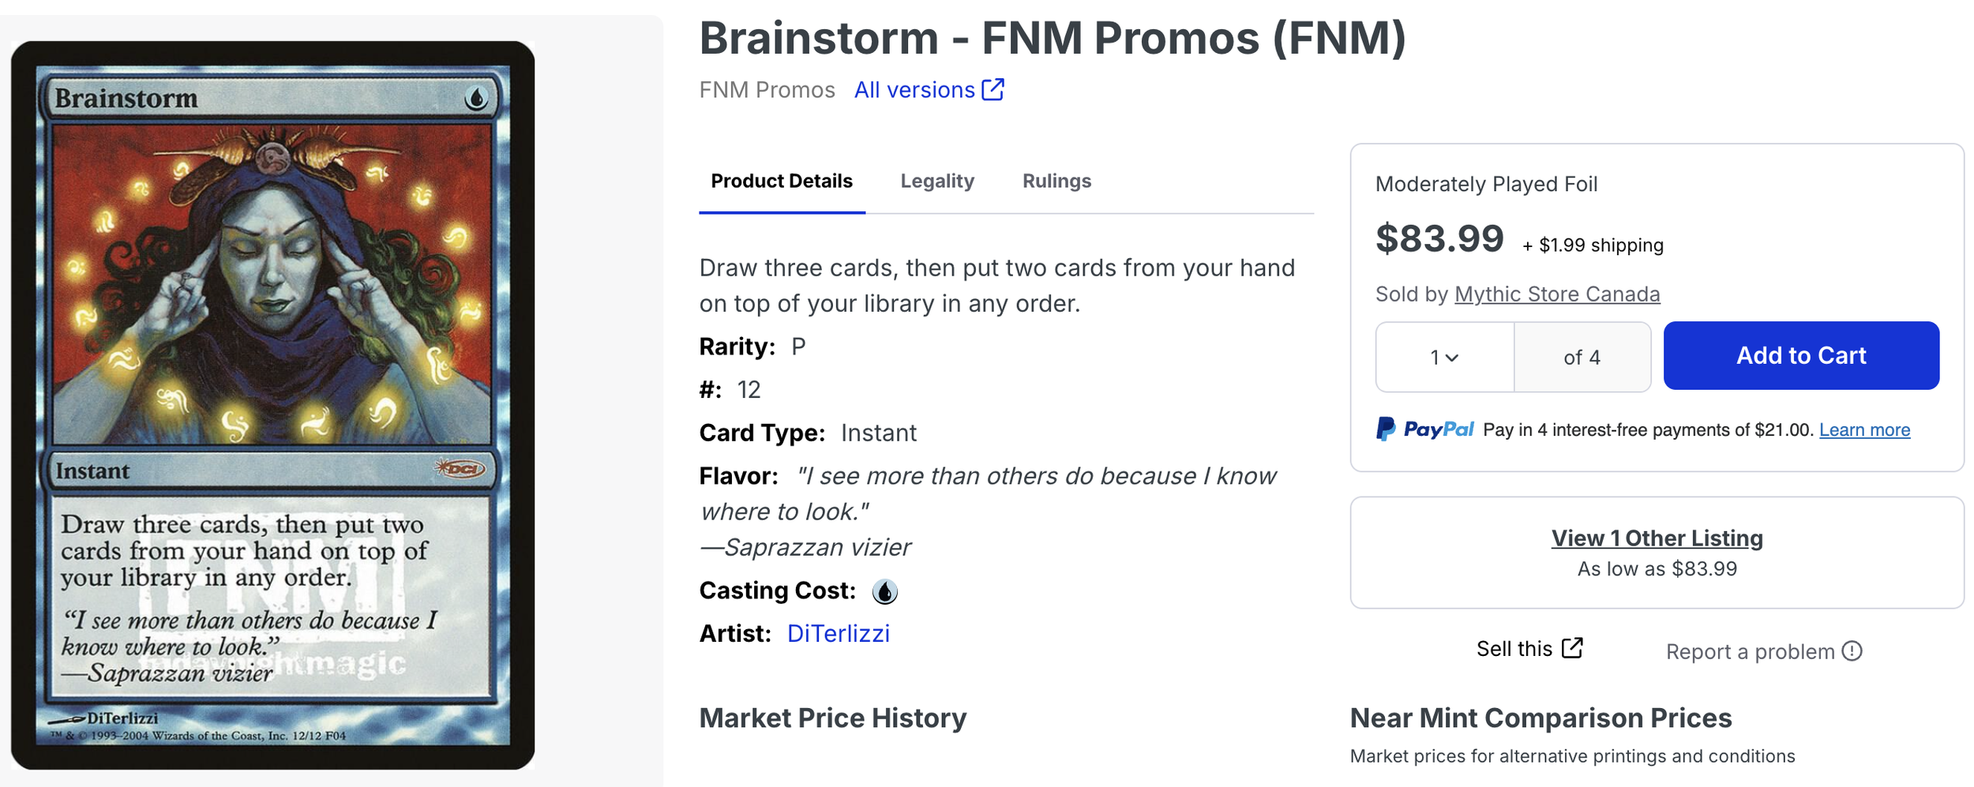
Task: Click the DCI logo on the card
Action: tap(460, 470)
